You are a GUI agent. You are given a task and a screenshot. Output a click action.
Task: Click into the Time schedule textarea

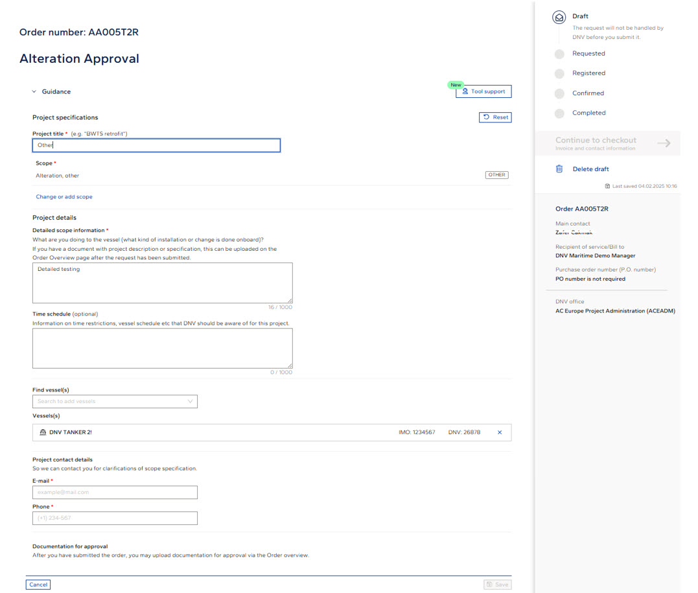click(x=162, y=348)
